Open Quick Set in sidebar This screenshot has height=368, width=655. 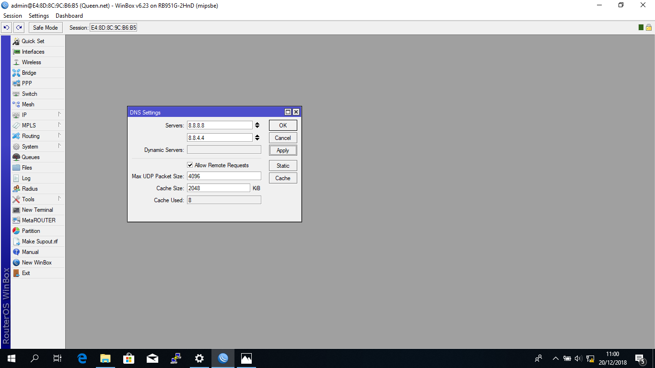pyautogui.click(x=38, y=41)
